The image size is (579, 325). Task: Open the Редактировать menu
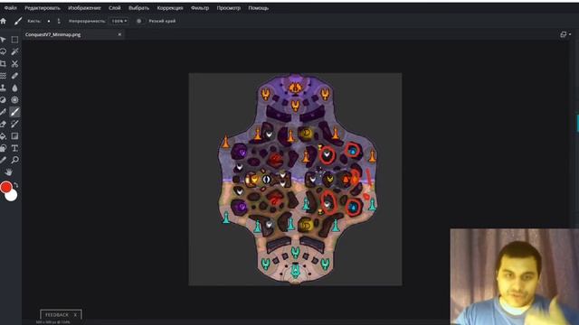(x=43, y=8)
